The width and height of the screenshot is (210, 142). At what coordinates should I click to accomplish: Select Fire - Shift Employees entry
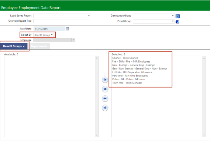131,61
